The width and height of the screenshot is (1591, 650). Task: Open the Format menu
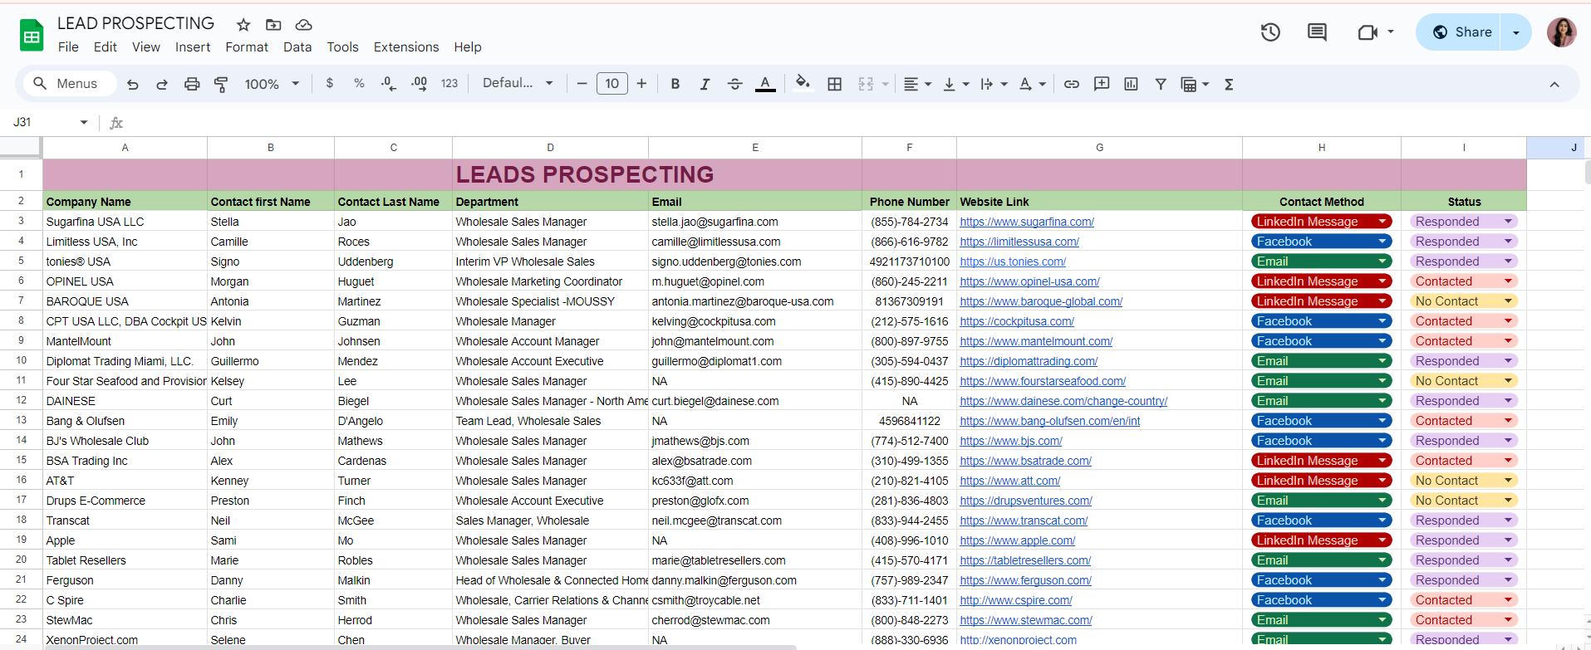tap(247, 47)
